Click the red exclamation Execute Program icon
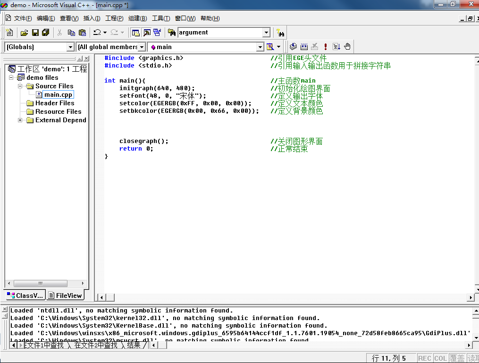Image resolution: width=479 pixels, height=363 pixels. (x=326, y=47)
